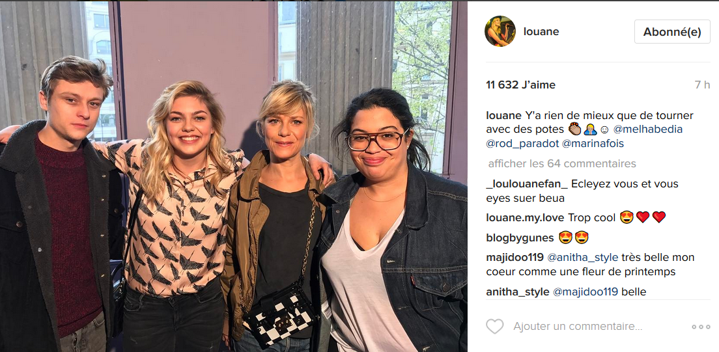Open majidoo119 commenter profile
719x352 pixels.
[x=515, y=258]
